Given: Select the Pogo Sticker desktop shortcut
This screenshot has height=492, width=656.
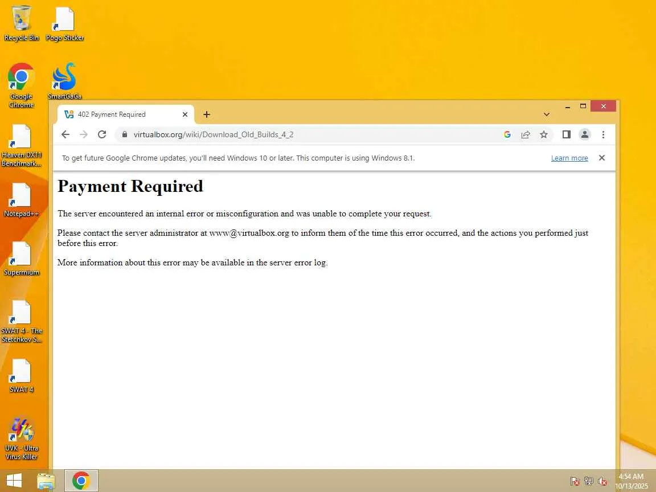Looking at the screenshot, I should 64,23.
